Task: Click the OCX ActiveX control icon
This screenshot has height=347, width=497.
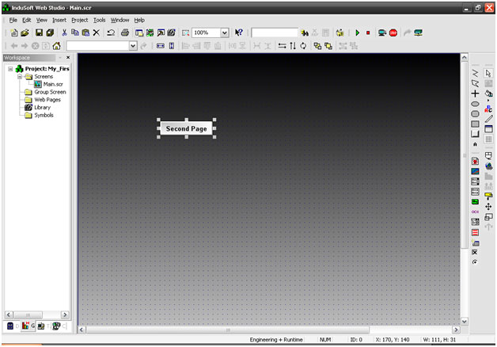Action: pos(475,212)
